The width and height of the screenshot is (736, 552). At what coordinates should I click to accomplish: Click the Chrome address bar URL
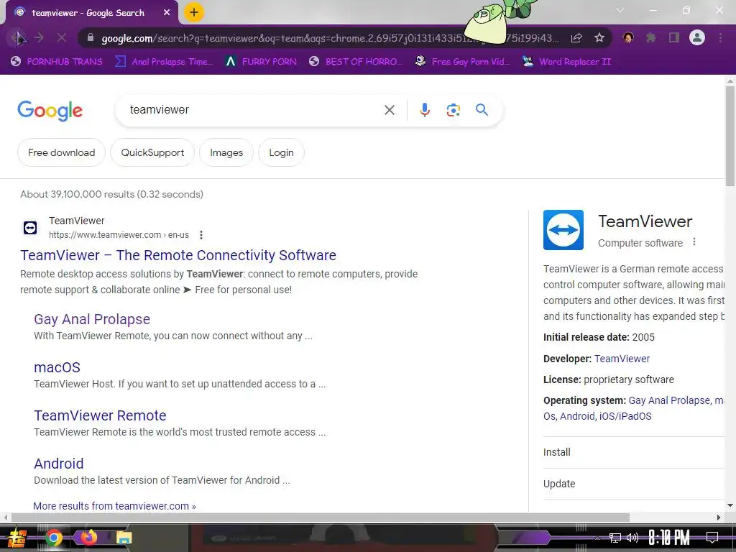(330, 38)
